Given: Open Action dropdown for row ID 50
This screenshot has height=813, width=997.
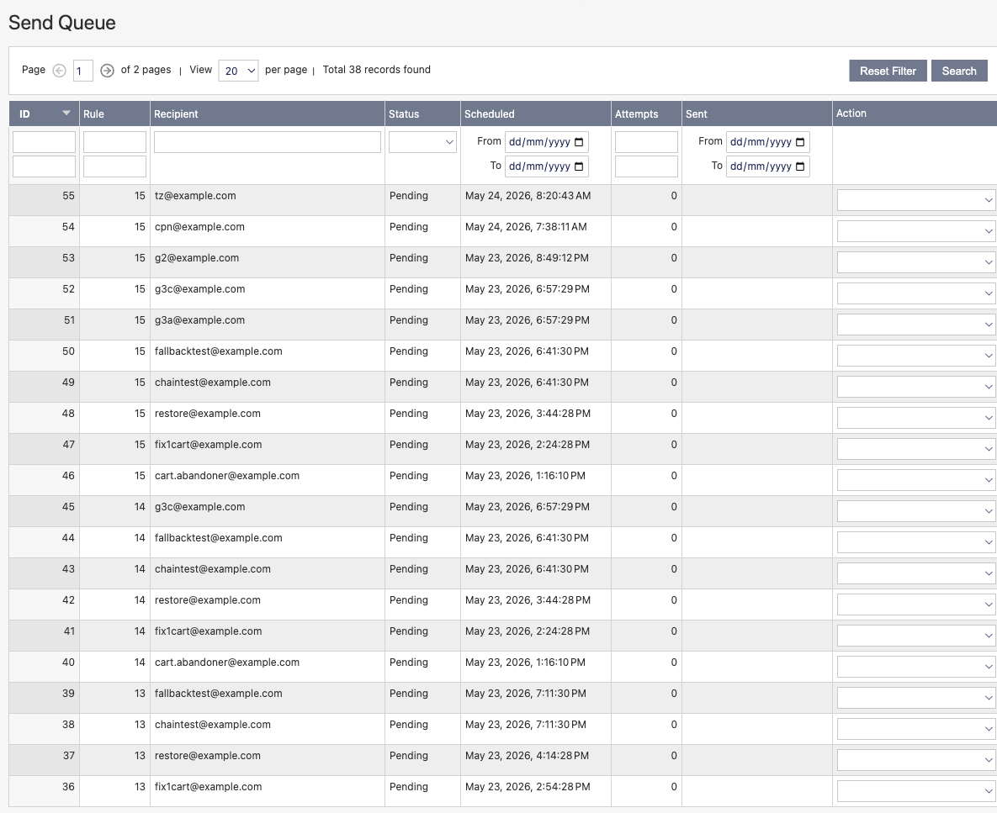Looking at the screenshot, I should [916, 356].
